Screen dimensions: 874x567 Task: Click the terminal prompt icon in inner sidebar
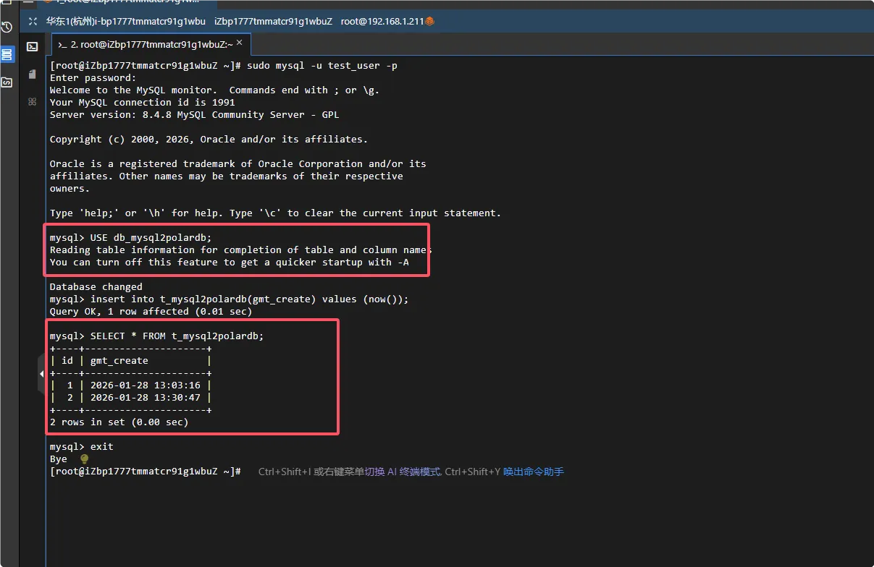pyautogui.click(x=32, y=46)
